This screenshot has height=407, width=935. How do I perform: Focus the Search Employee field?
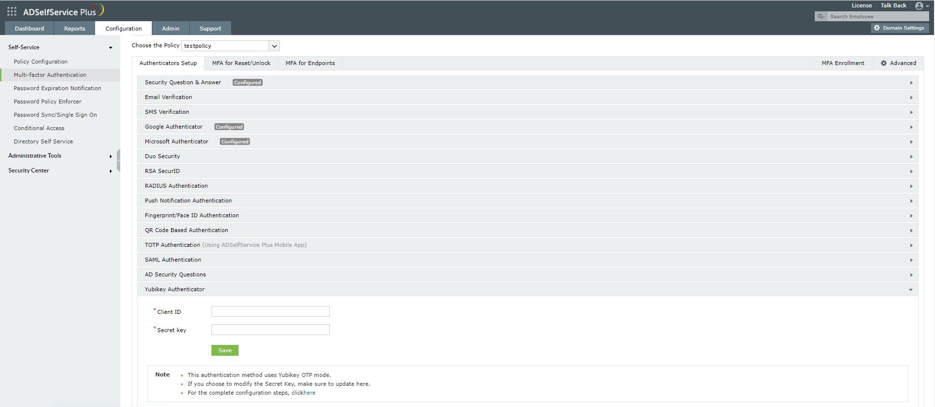[878, 17]
